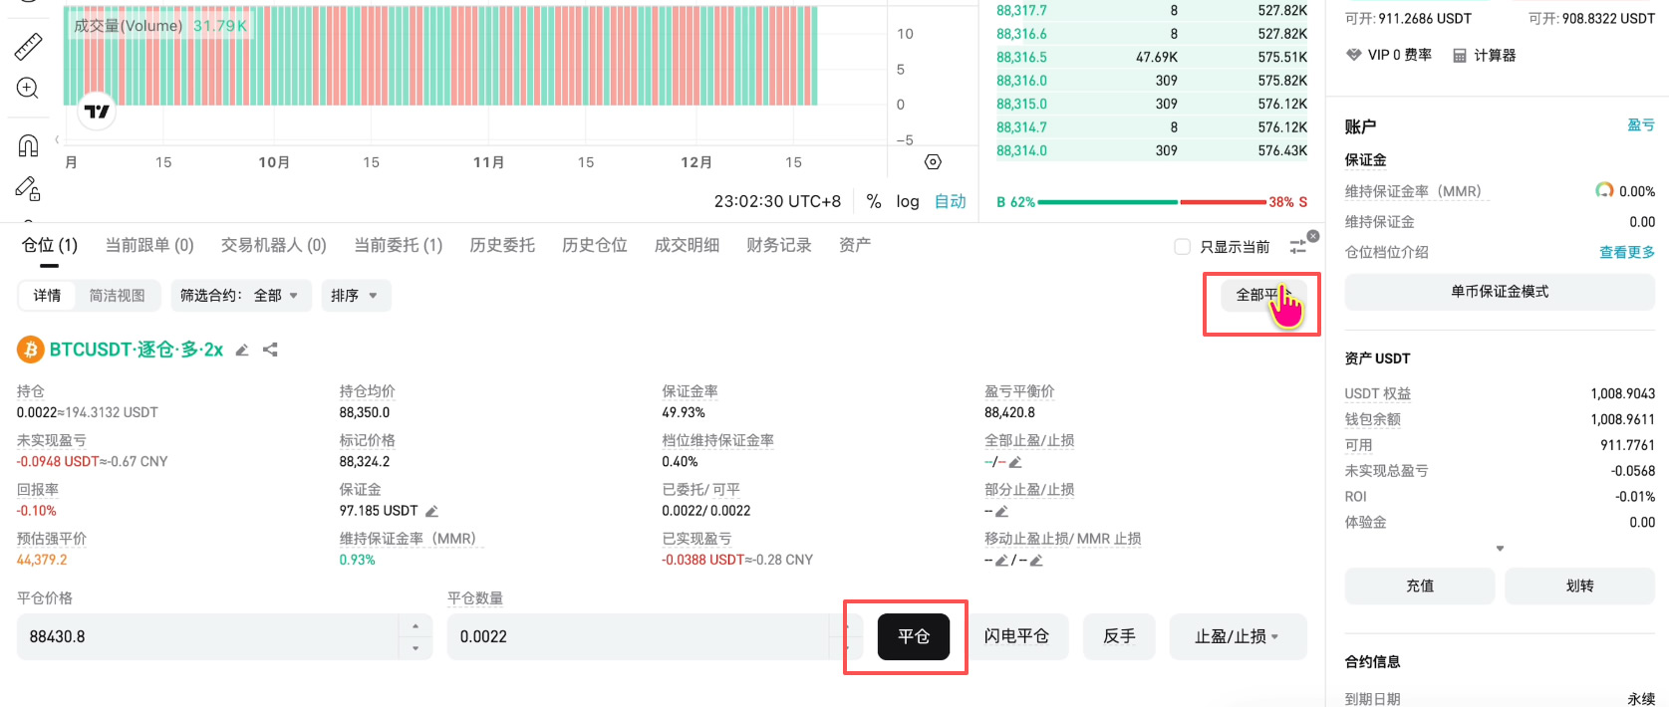Image resolution: width=1669 pixels, height=707 pixels.
Task: Toggle 只显示当前 checkbox
Action: coord(1183,247)
